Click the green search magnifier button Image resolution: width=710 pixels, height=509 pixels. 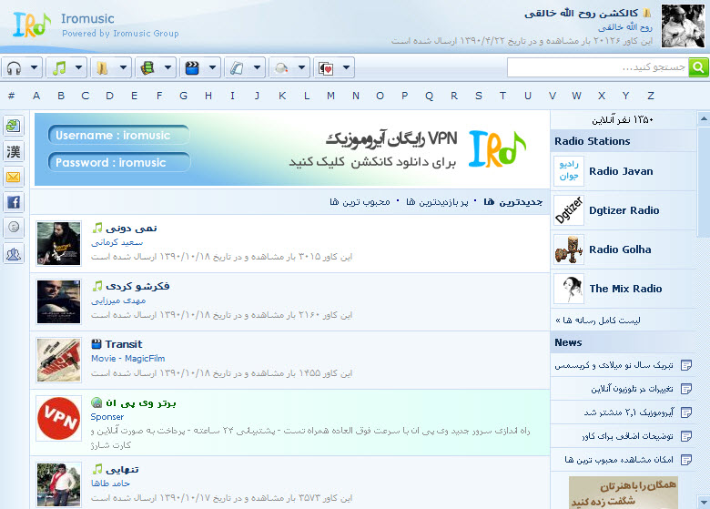[698, 67]
